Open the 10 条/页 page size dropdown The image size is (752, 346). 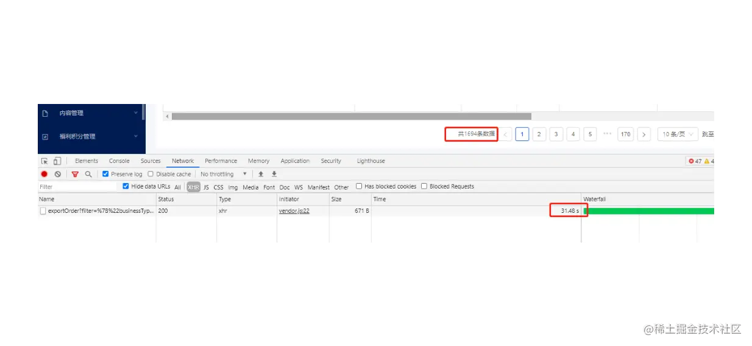point(678,134)
